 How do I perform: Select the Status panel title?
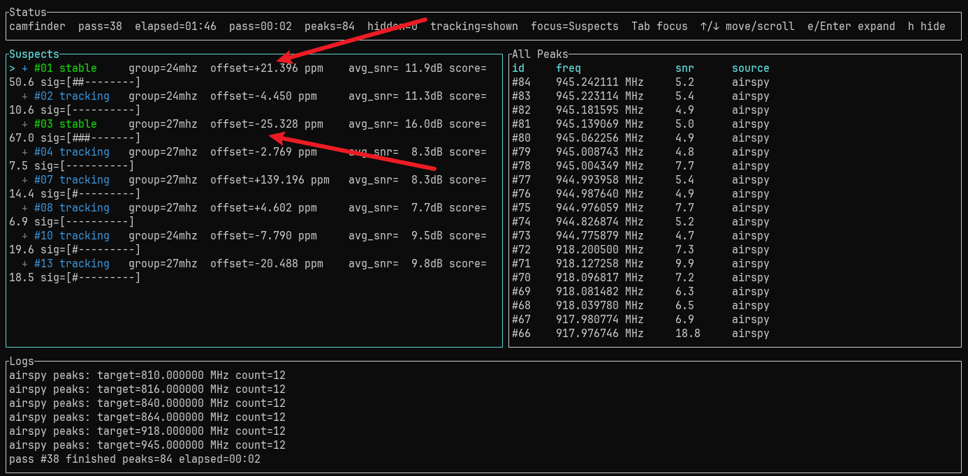tap(28, 13)
